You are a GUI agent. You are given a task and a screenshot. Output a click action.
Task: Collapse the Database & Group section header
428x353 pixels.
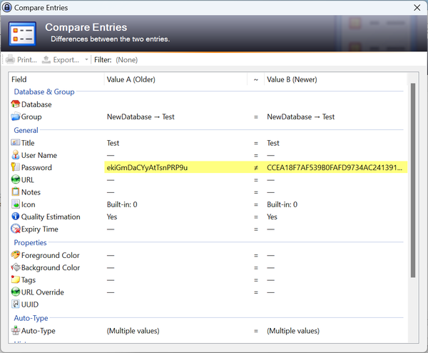pyautogui.click(x=44, y=92)
